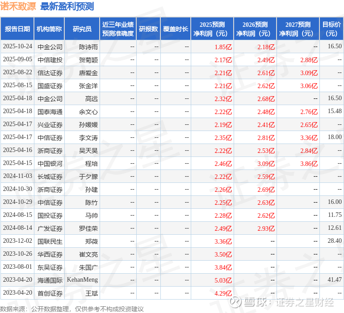Click the 覆盖时长 column header
This screenshot has height=313, width=344.
[176, 29]
